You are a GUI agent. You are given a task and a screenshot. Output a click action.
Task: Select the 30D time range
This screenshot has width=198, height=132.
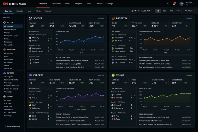pos(164,11)
